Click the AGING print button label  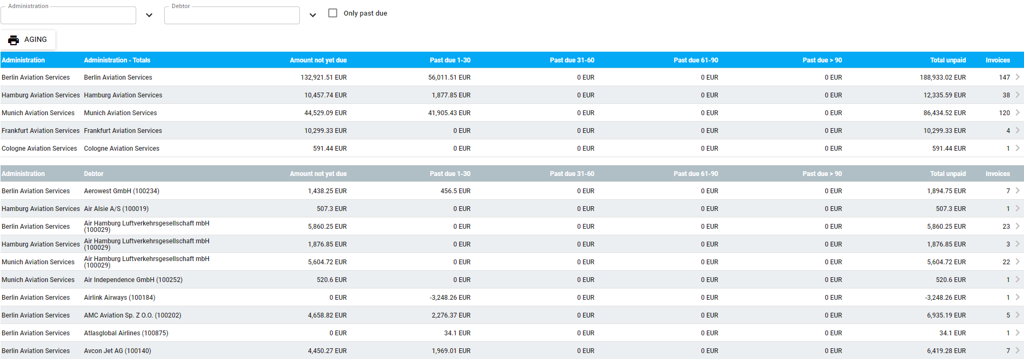point(36,39)
